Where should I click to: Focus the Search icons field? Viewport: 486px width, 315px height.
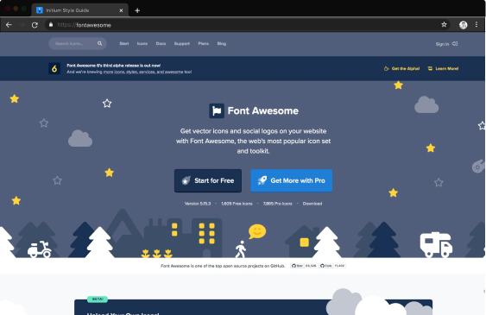tap(78, 44)
